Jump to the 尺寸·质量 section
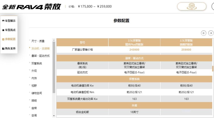 [38, 41]
